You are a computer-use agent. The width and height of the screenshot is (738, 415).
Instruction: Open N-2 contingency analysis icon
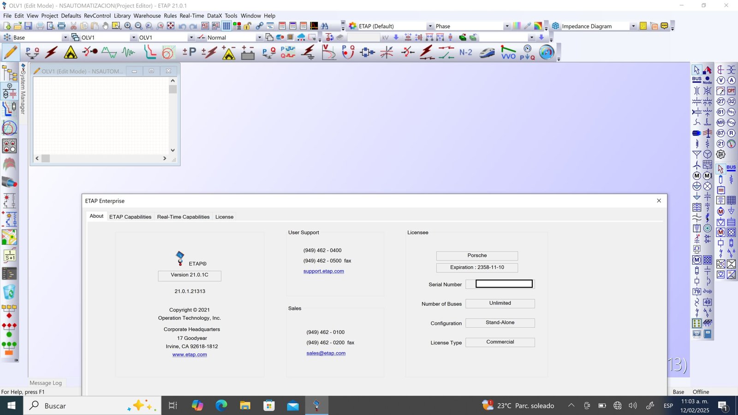[x=466, y=52]
